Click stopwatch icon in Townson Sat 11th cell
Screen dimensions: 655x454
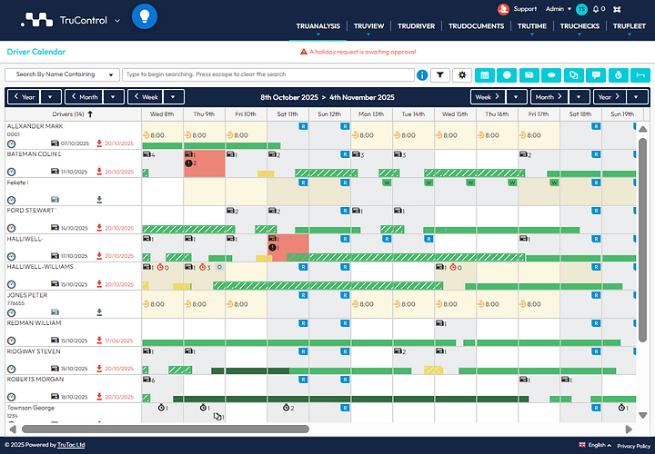(287, 408)
